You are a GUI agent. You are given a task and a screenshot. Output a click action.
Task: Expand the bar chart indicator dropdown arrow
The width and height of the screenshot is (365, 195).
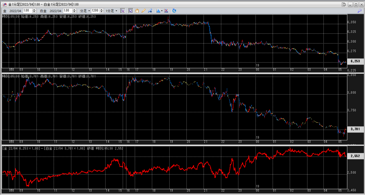tap(162, 11)
